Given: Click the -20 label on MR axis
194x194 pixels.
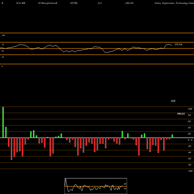Looking at the screenshot, I should point(189,146).
